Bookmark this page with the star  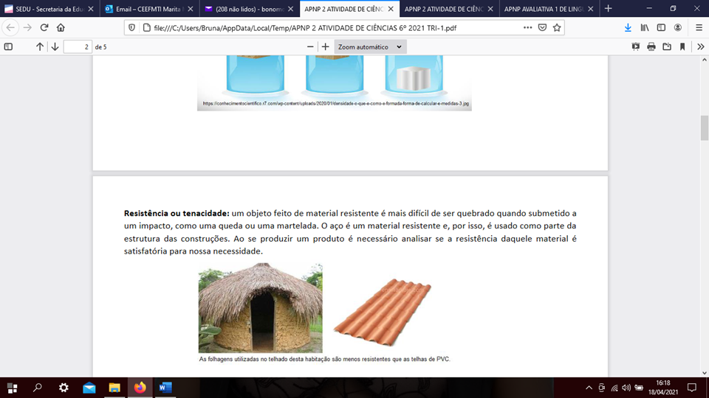[x=557, y=27]
